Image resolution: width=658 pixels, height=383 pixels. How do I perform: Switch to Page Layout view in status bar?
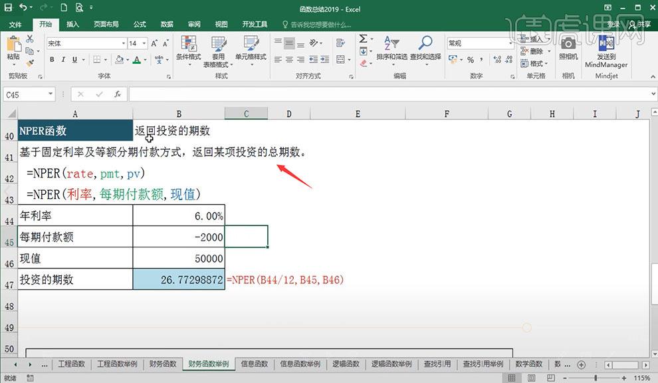(x=531, y=378)
